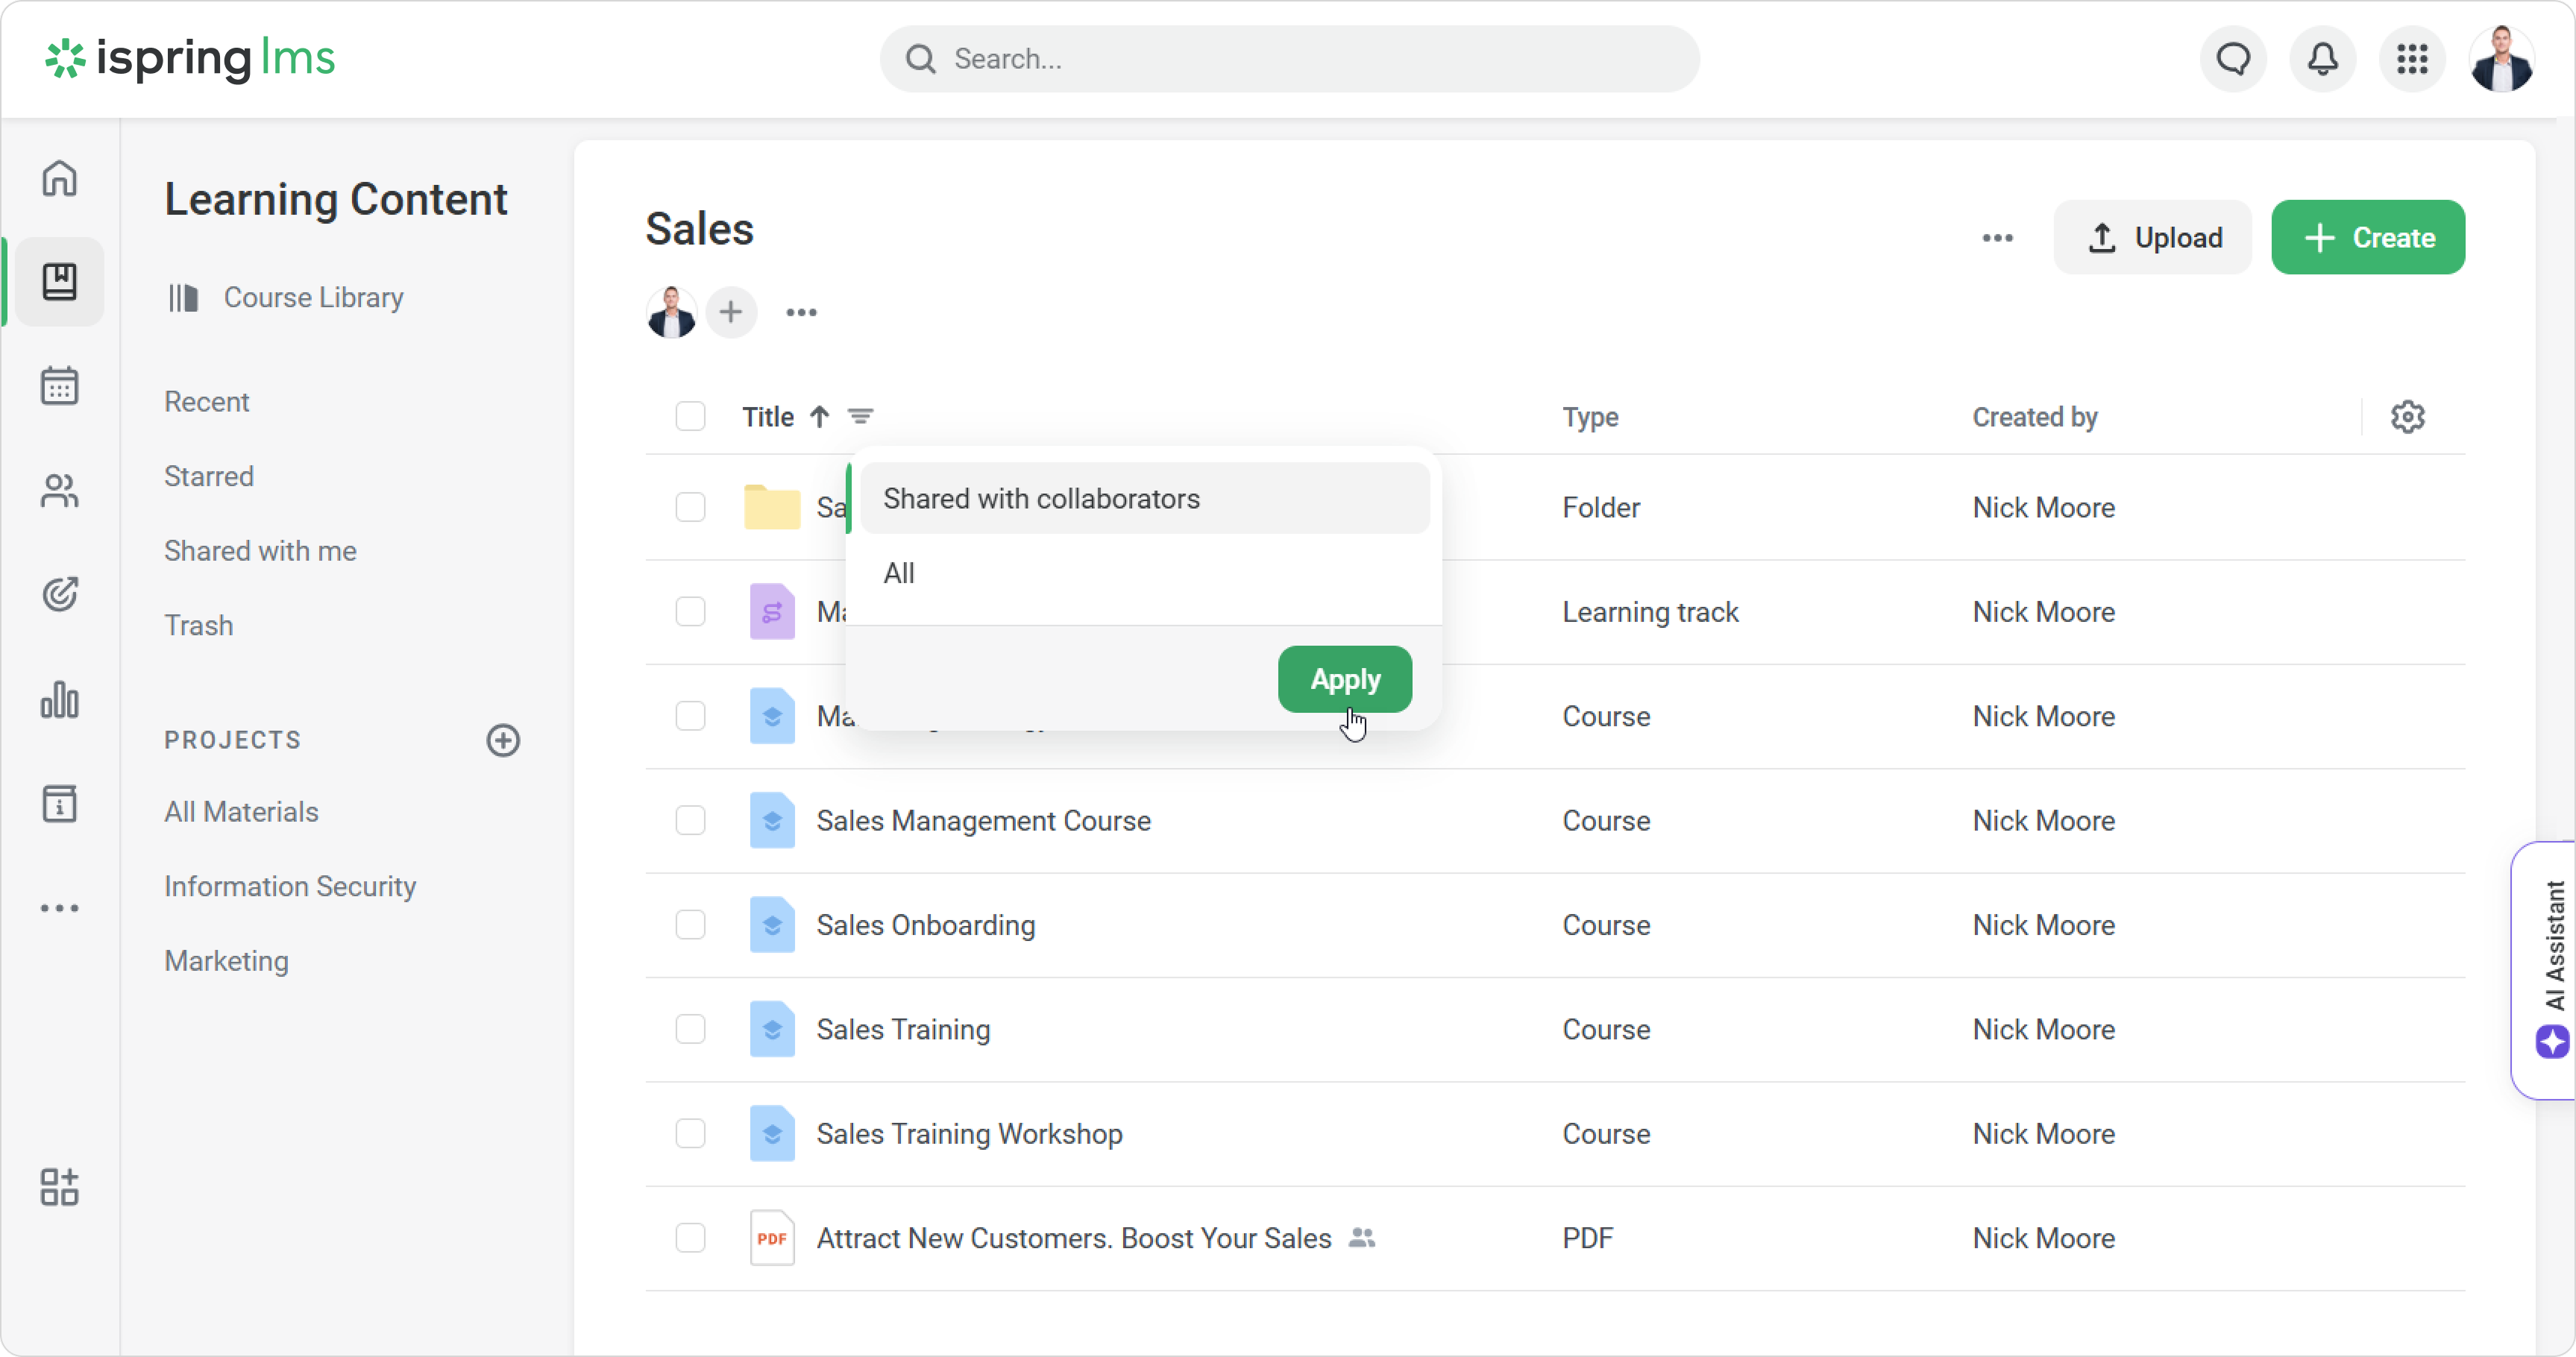Click the Upload button
This screenshot has height=1357, width=2576.
pyautogui.click(x=2152, y=238)
